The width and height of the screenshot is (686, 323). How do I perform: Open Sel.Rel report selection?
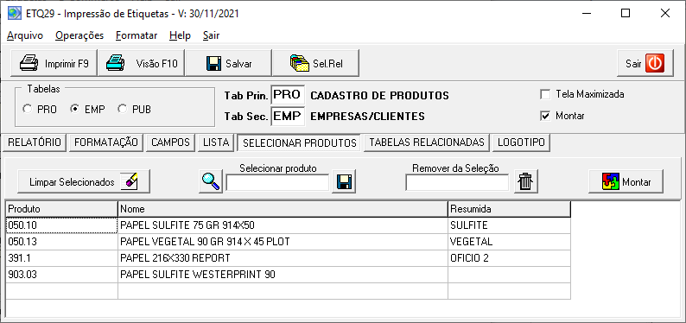(x=316, y=63)
